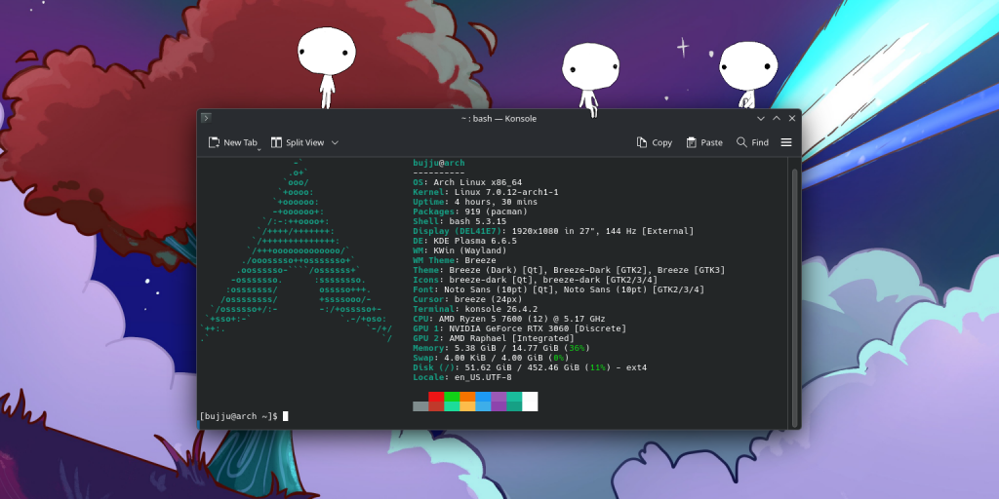The height and width of the screenshot is (499, 999).
Task: Open a new tab in Konsole
Action: click(232, 142)
